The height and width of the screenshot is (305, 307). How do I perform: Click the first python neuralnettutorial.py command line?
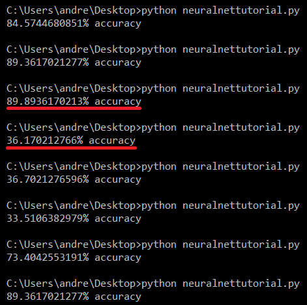point(153,10)
